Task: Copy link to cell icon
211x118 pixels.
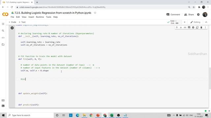Action: (185, 28)
